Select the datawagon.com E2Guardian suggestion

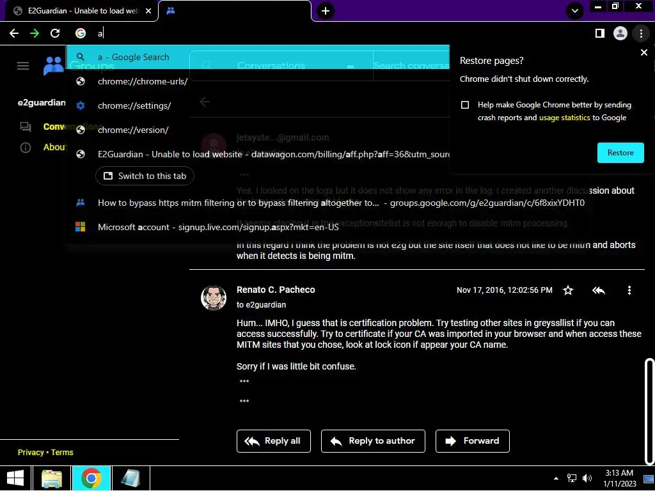[258, 154]
